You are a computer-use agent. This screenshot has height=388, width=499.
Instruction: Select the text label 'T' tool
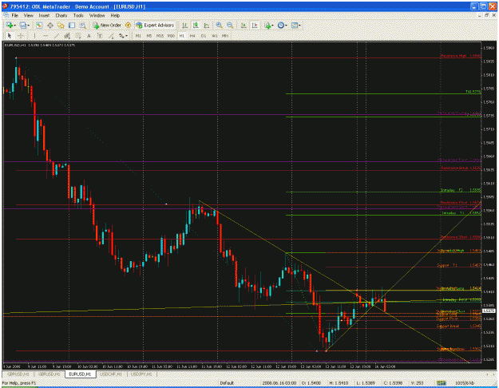click(100, 36)
